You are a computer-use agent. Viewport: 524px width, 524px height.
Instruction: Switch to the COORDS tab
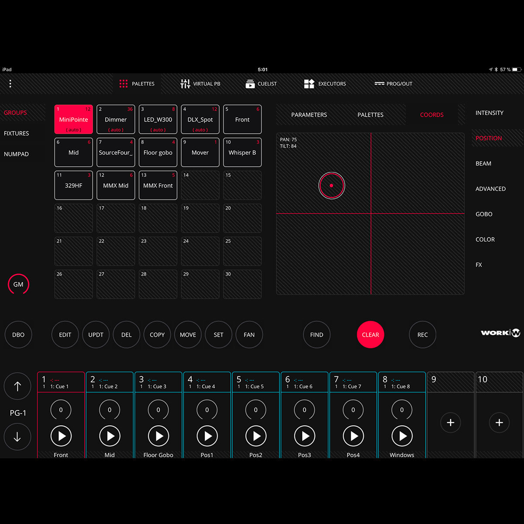point(431,114)
